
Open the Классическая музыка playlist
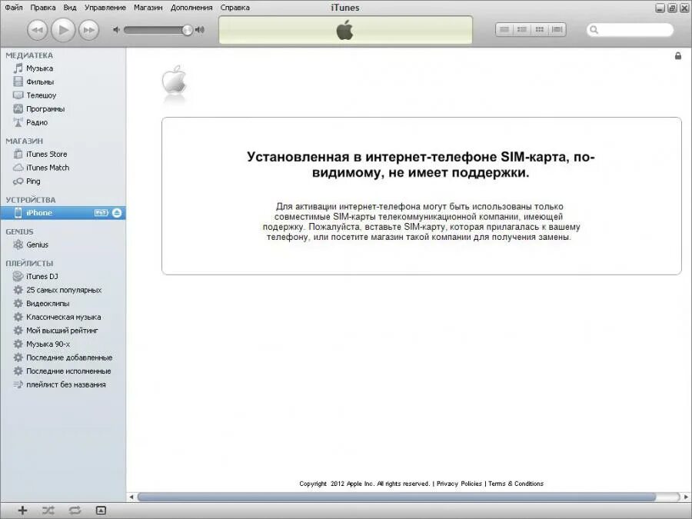[x=63, y=317]
